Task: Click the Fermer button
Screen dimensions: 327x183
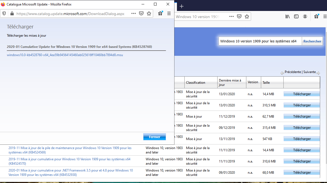Action: point(154,137)
